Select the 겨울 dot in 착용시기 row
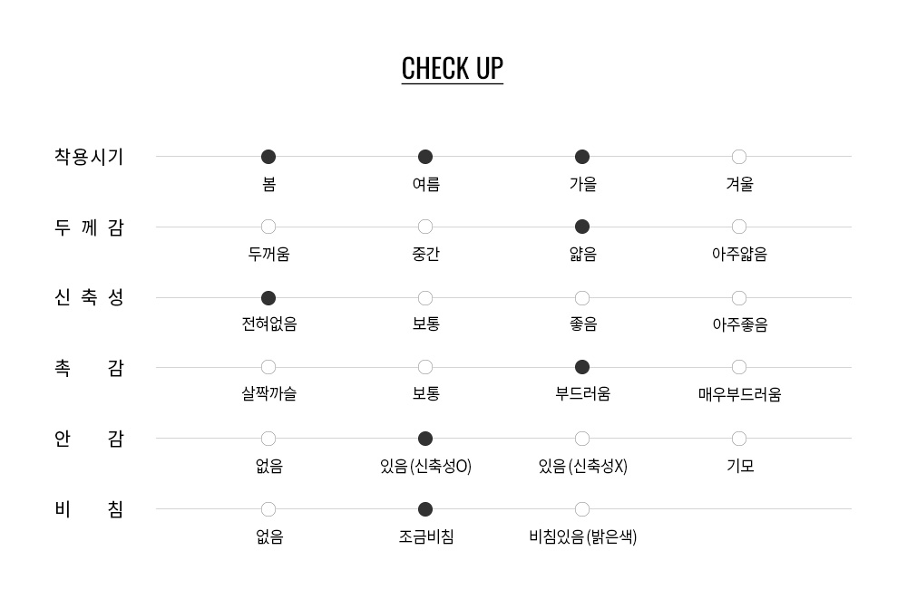The width and height of the screenshot is (907, 599). (x=738, y=157)
